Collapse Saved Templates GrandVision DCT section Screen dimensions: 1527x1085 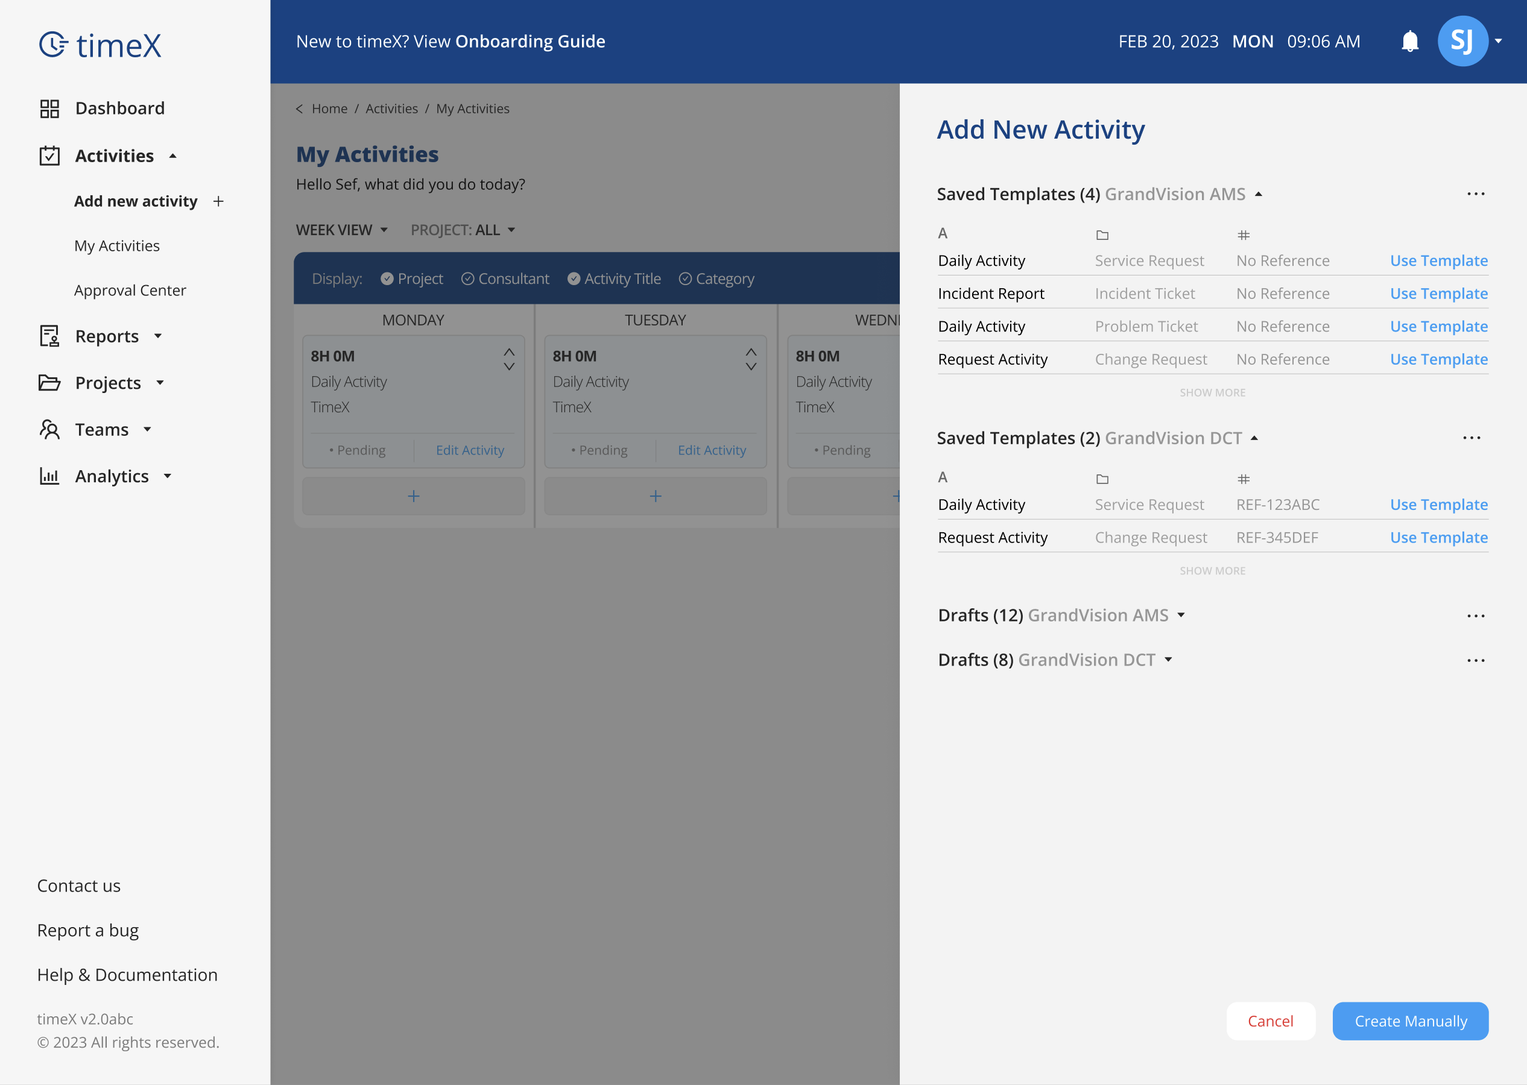[x=1254, y=437]
